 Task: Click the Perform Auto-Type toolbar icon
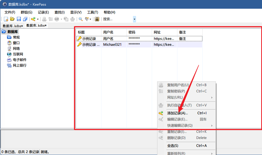coord(73,19)
